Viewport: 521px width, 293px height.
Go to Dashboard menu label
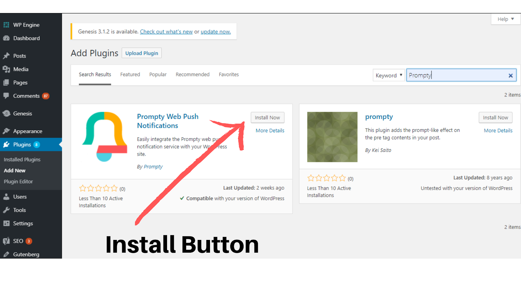[26, 38]
